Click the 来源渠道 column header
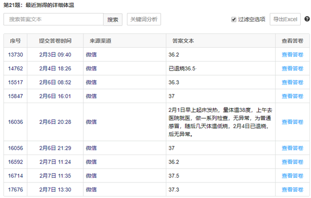 click(x=101, y=41)
